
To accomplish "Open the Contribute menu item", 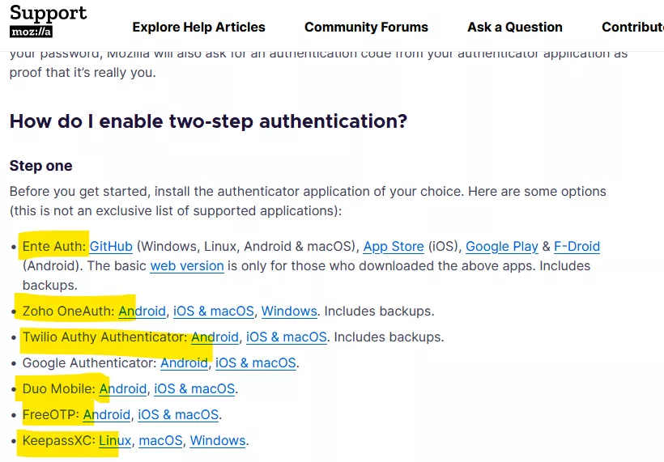I will (632, 27).
